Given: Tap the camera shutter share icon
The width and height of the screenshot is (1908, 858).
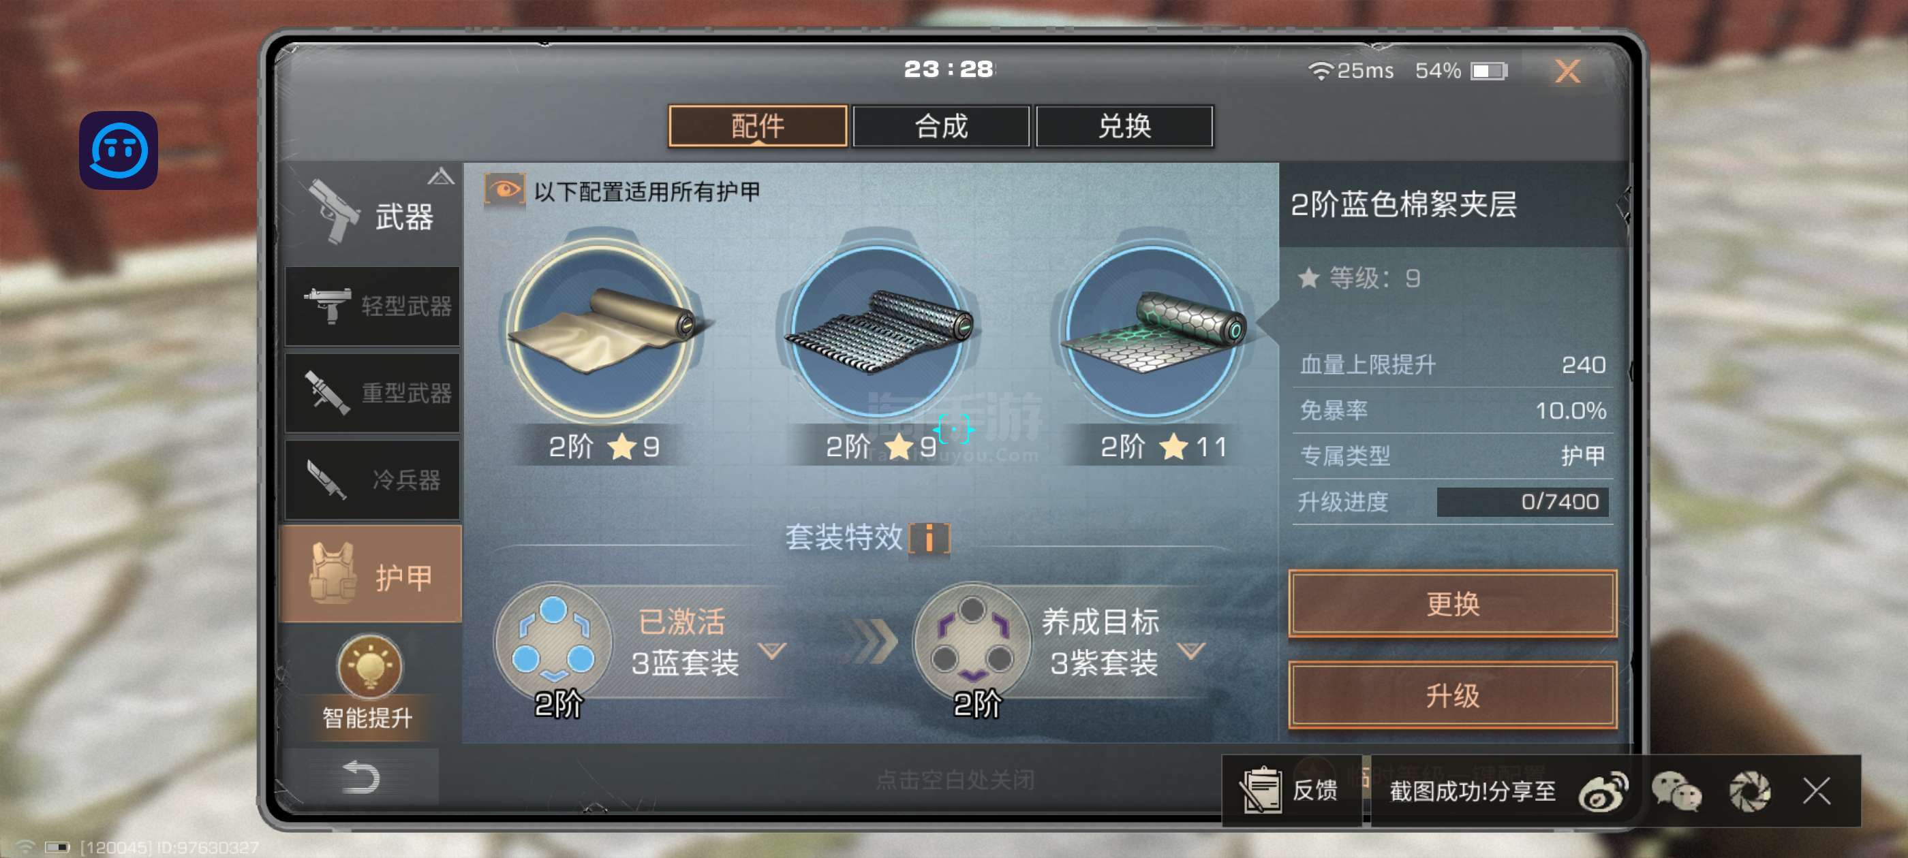Looking at the screenshot, I should pos(1749,791).
